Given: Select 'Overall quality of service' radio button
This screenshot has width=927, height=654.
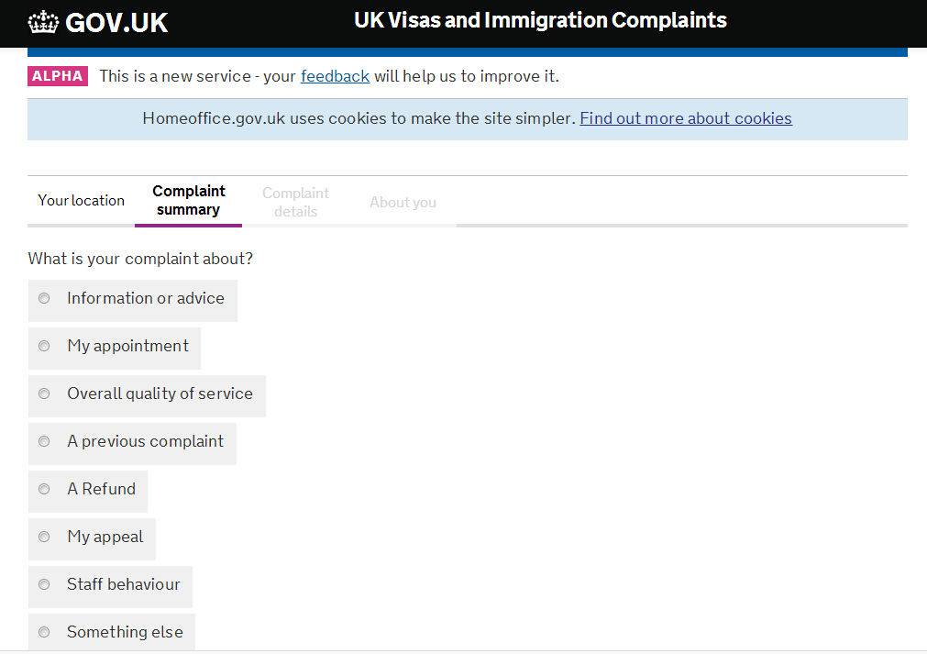Looking at the screenshot, I should pos(44,394).
